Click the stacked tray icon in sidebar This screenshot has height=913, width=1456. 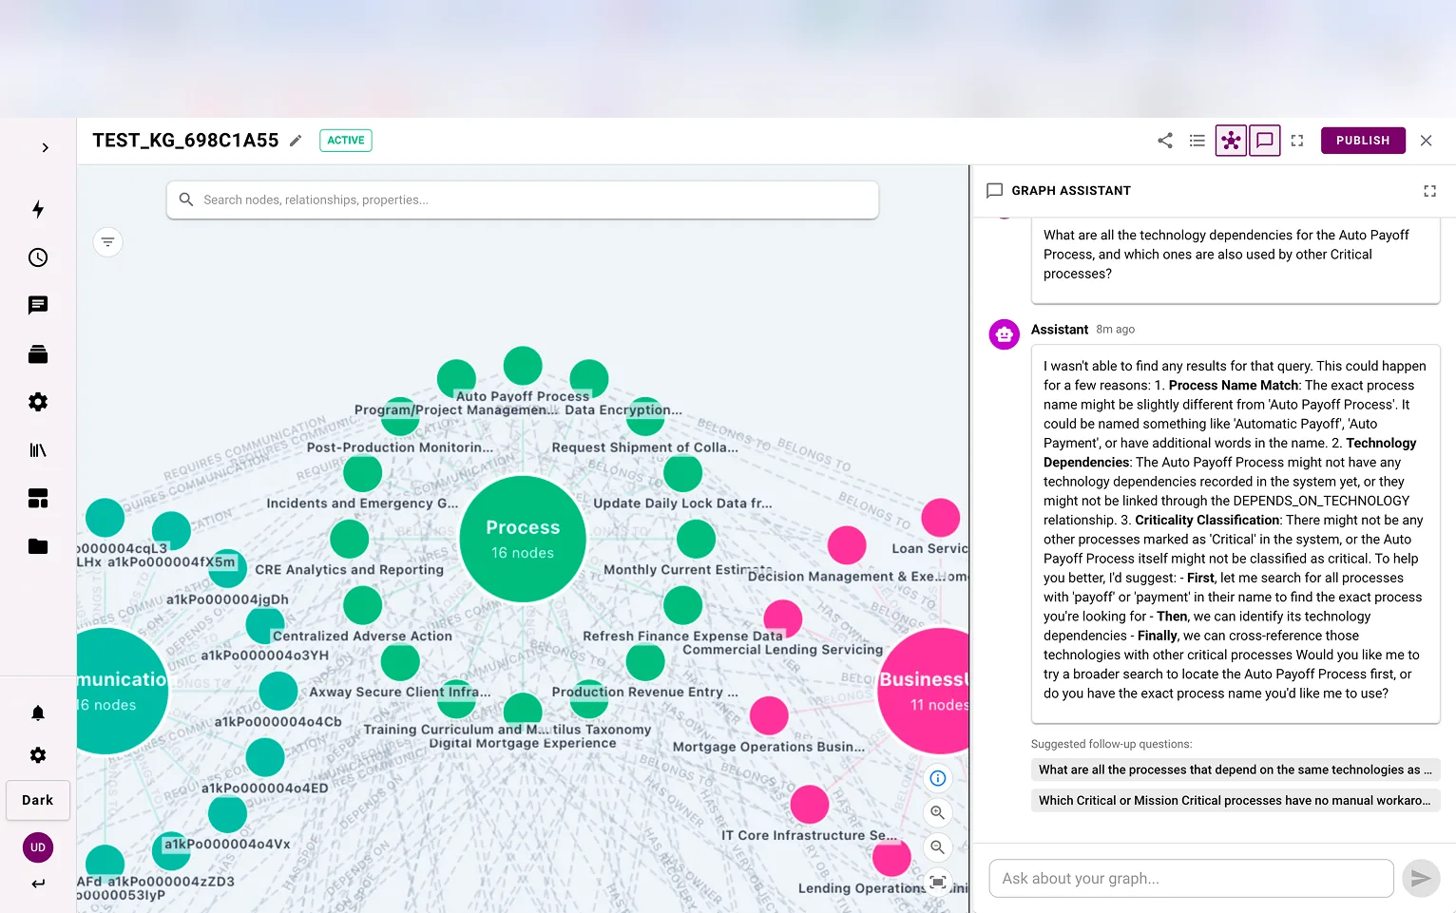38,354
